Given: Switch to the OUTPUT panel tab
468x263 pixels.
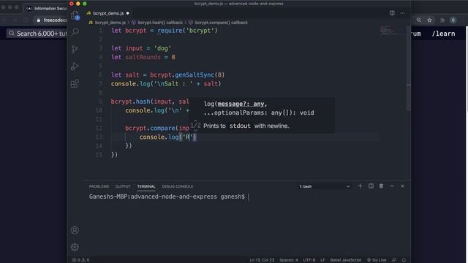Looking at the screenshot, I should click(x=123, y=186).
